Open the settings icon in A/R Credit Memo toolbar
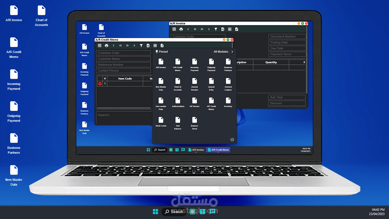Image resolution: width=389 pixels, height=219 pixels. 155,46
